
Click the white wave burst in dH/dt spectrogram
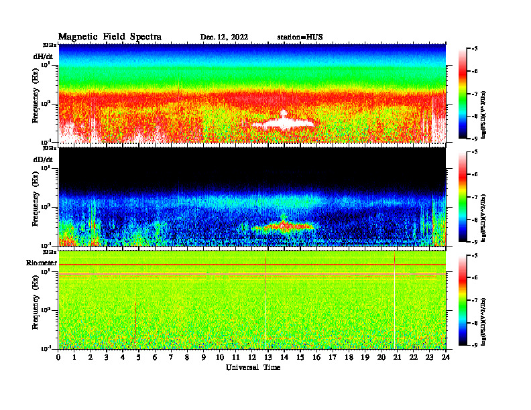(x=283, y=122)
